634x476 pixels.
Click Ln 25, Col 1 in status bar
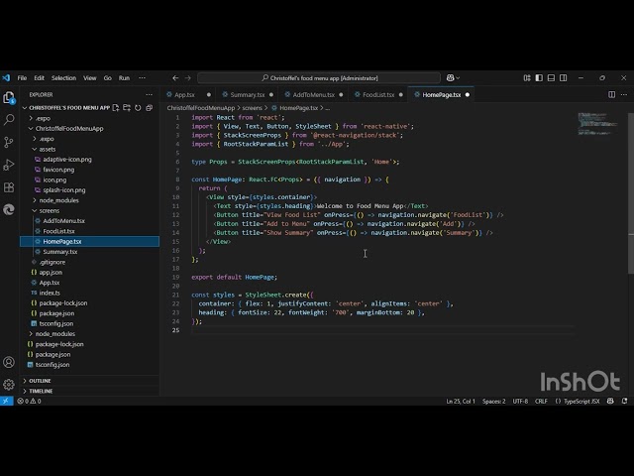[x=461, y=401]
